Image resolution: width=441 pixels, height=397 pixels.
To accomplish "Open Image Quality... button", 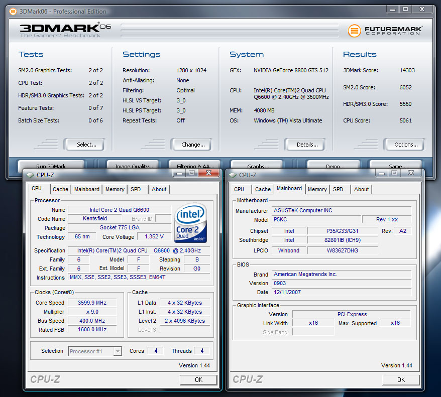I will point(133,165).
